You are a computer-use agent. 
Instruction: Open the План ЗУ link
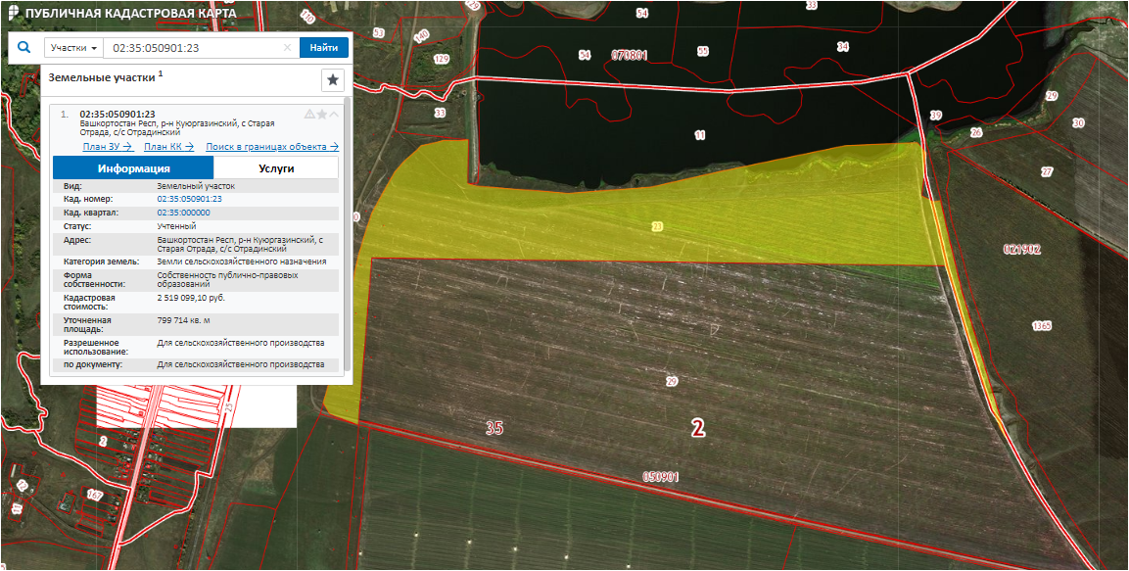pos(108,147)
